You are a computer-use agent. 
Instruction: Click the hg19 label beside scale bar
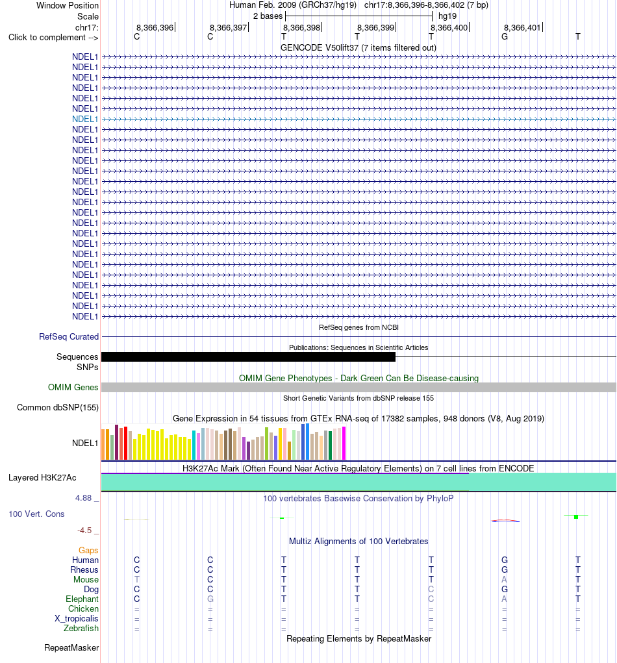[447, 16]
